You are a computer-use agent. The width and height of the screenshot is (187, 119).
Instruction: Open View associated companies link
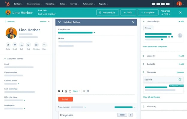point(155,47)
